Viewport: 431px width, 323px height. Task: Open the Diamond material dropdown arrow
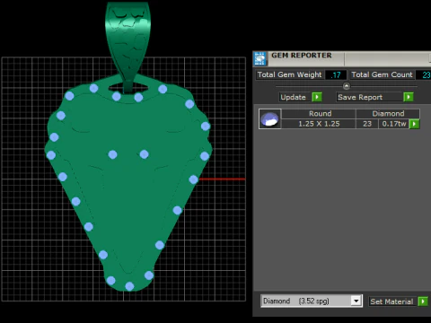tap(356, 301)
